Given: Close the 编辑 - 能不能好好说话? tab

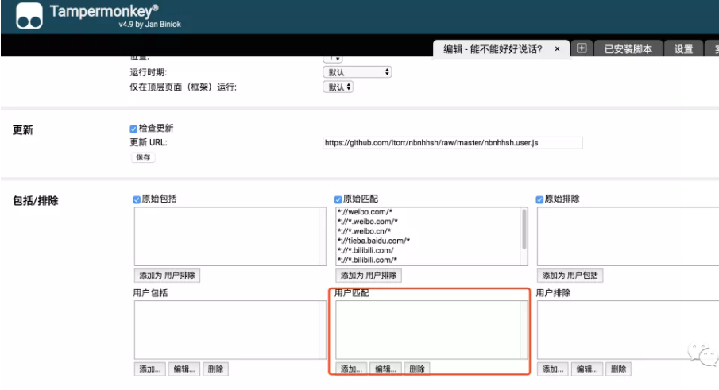Looking at the screenshot, I should click(x=557, y=48).
